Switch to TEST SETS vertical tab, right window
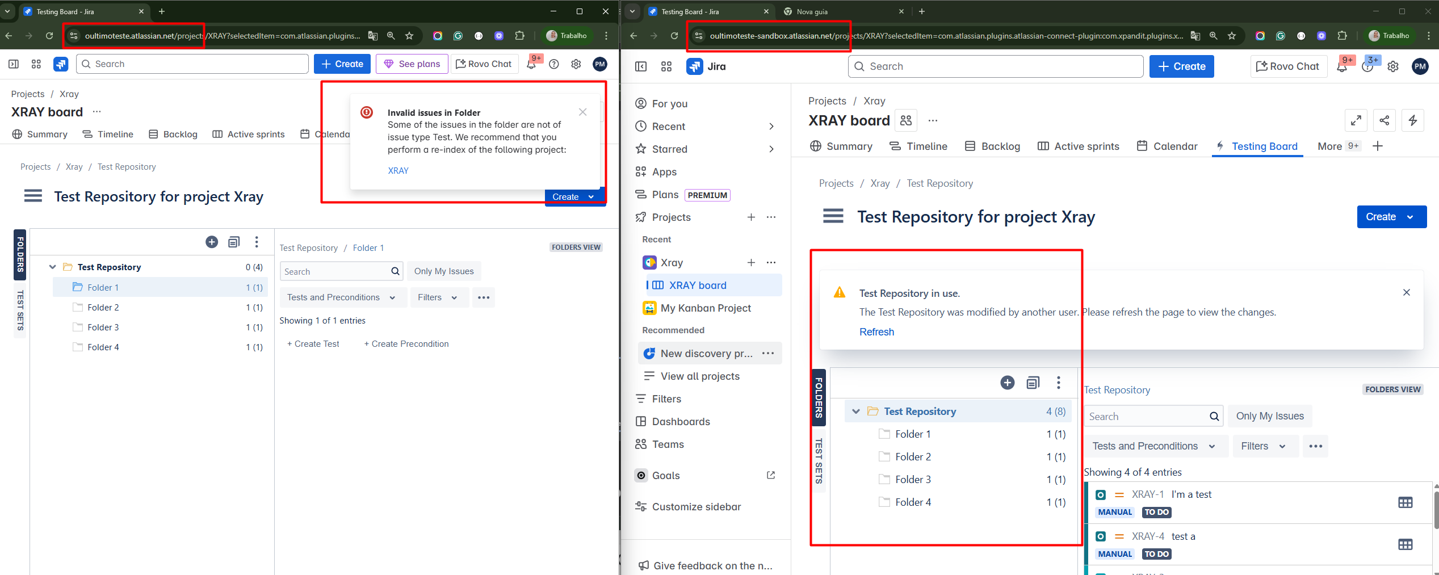Screen dimensions: 1439x575 (x=819, y=460)
